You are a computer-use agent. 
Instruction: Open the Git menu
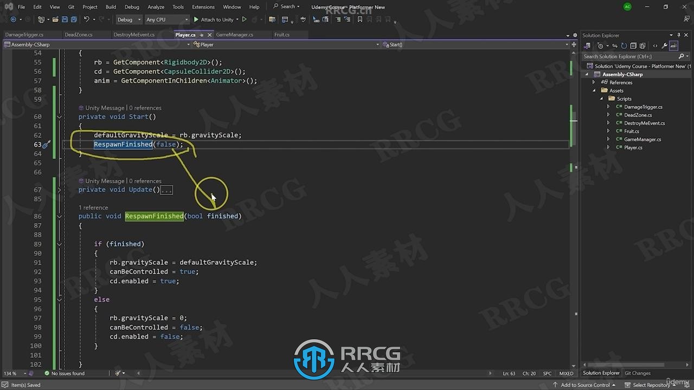(71, 7)
